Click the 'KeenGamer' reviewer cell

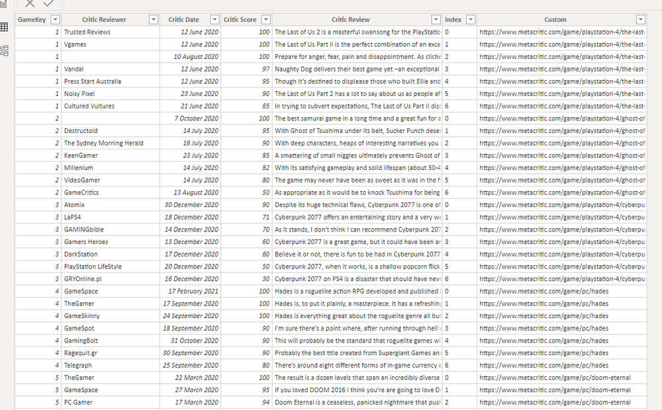[111, 155]
